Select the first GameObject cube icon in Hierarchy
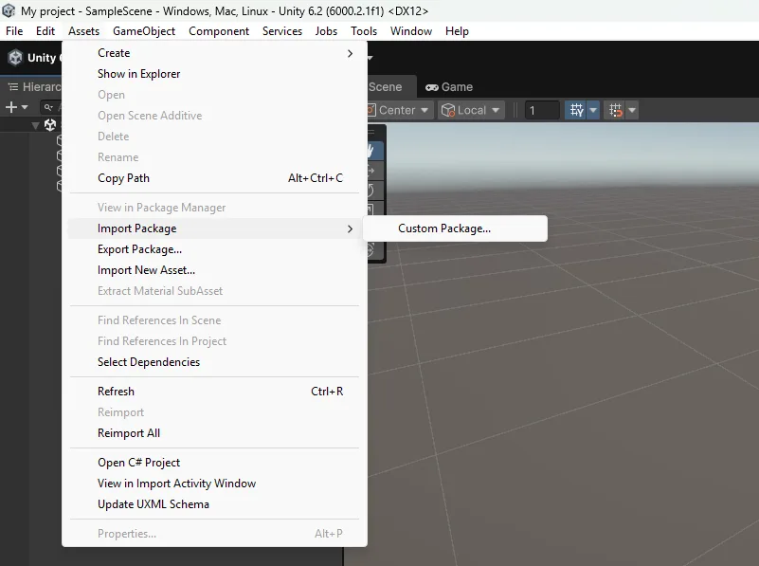759x566 pixels. [59, 140]
